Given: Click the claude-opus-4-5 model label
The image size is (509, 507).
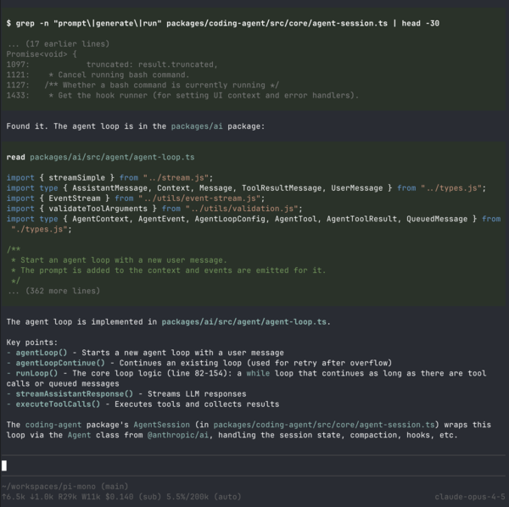Looking at the screenshot, I should click(x=468, y=496).
